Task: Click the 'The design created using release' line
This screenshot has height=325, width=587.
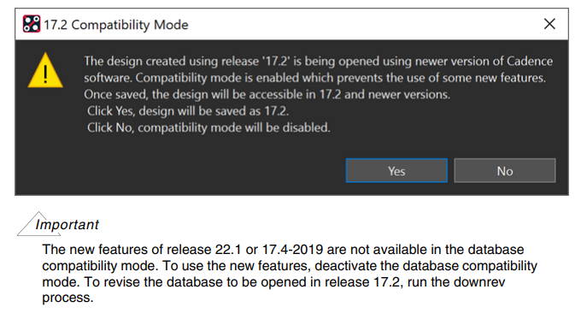Action: pos(318,61)
